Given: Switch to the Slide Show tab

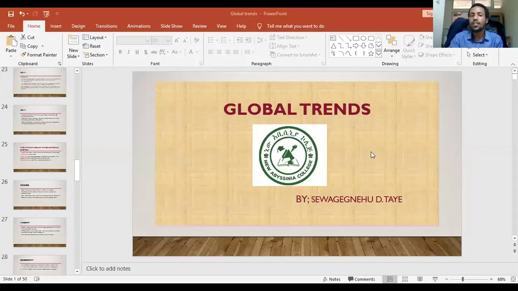Looking at the screenshot, I should (x=171, y=26).
